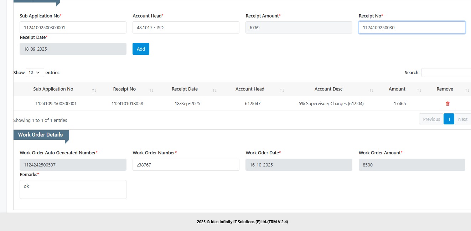The height and width of the screenshot is (231, 471).
Task: Click the Work Oder Date field
Action: point(299,165)
